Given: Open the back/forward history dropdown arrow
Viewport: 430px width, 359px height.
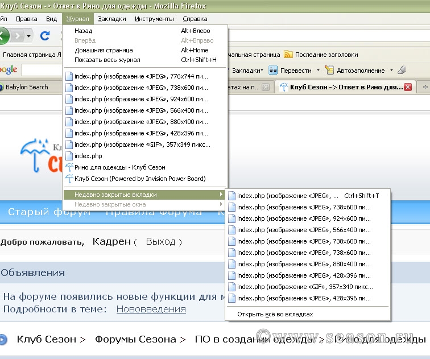Looking at the screenshot, I should (x=28, y=36).
